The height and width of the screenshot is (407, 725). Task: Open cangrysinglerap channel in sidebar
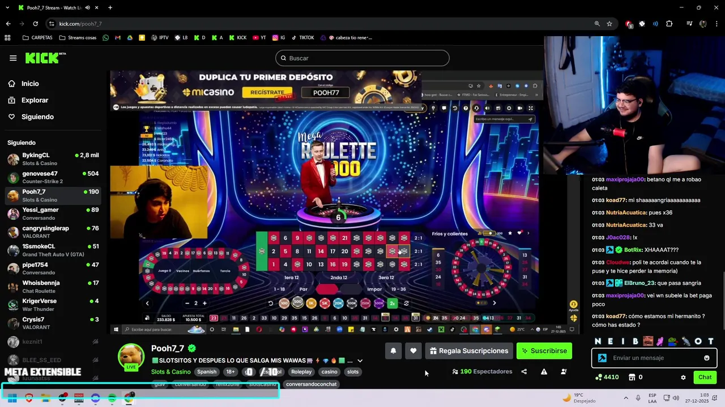53,232
